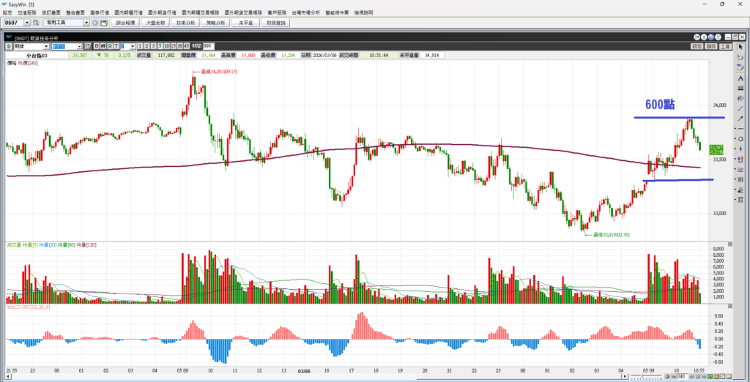Click the 技術分析 button

(x=185, y=23)
